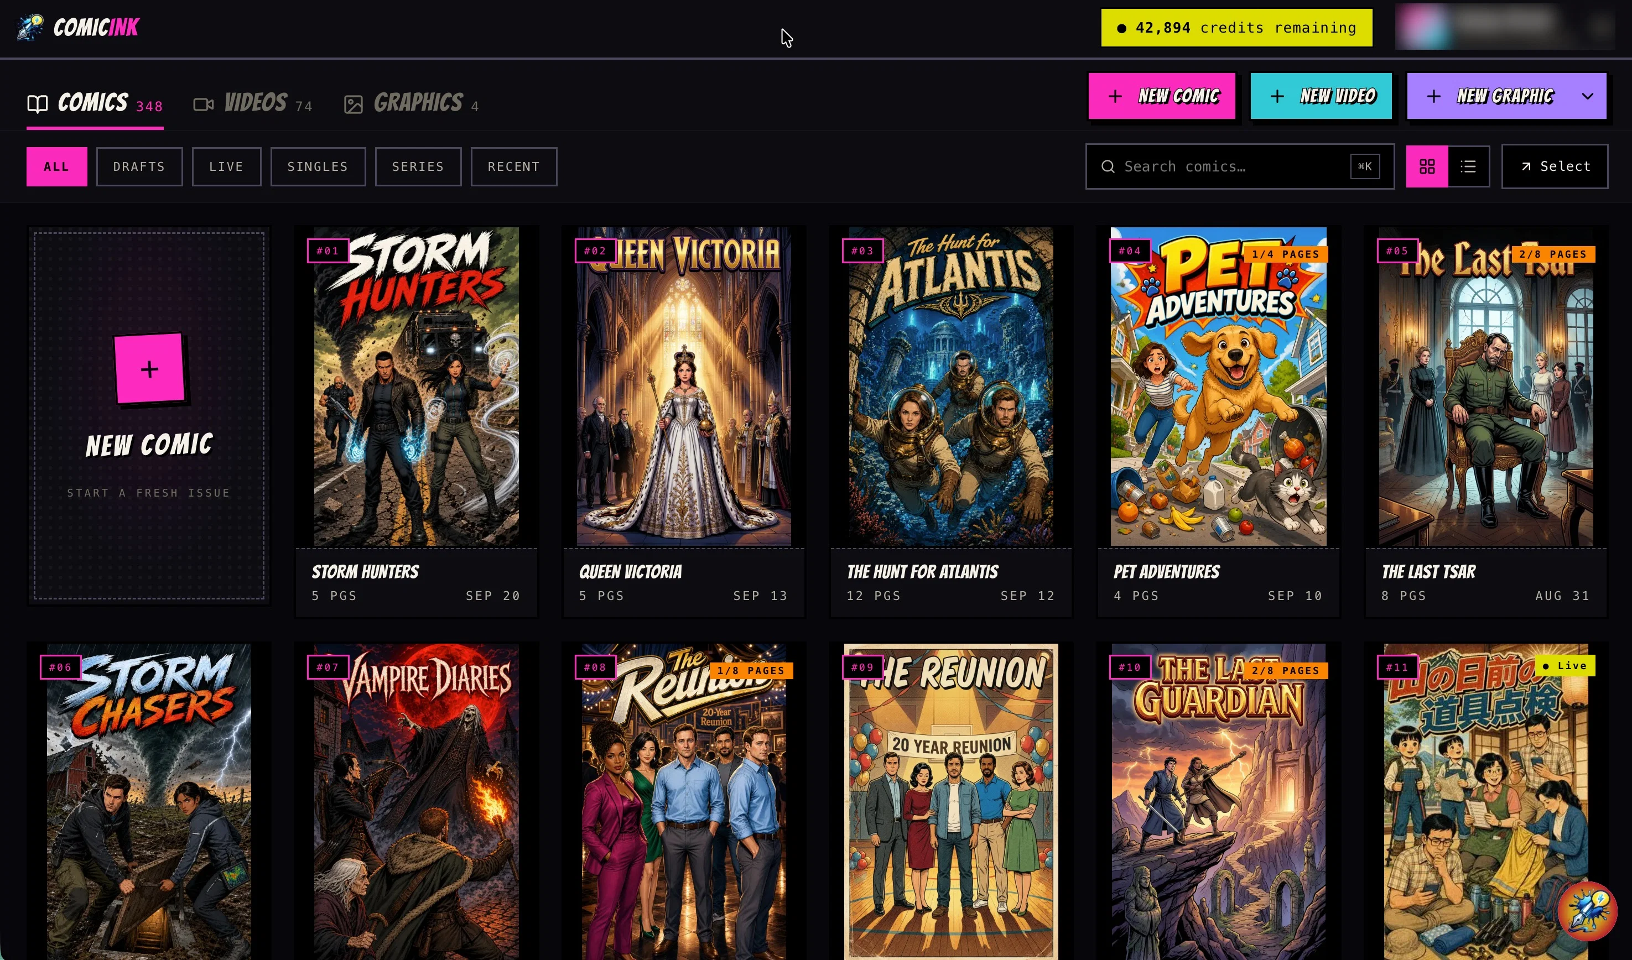Click the search magnifier icon

pyautogui.click(x=1108, y=166)
